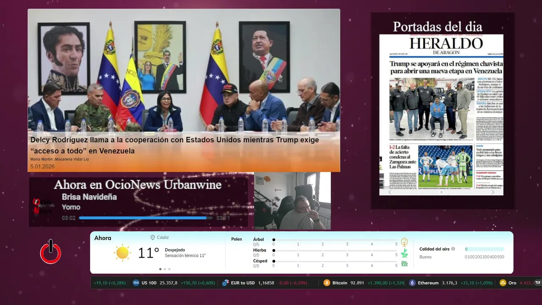Click the EUR to USD flag icon
Screen dimensions: 542x305
coord(225,283)
